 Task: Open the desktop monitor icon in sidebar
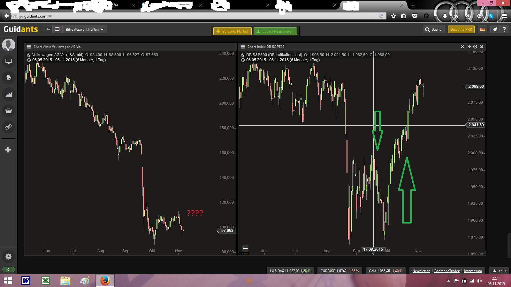[9, 61]
